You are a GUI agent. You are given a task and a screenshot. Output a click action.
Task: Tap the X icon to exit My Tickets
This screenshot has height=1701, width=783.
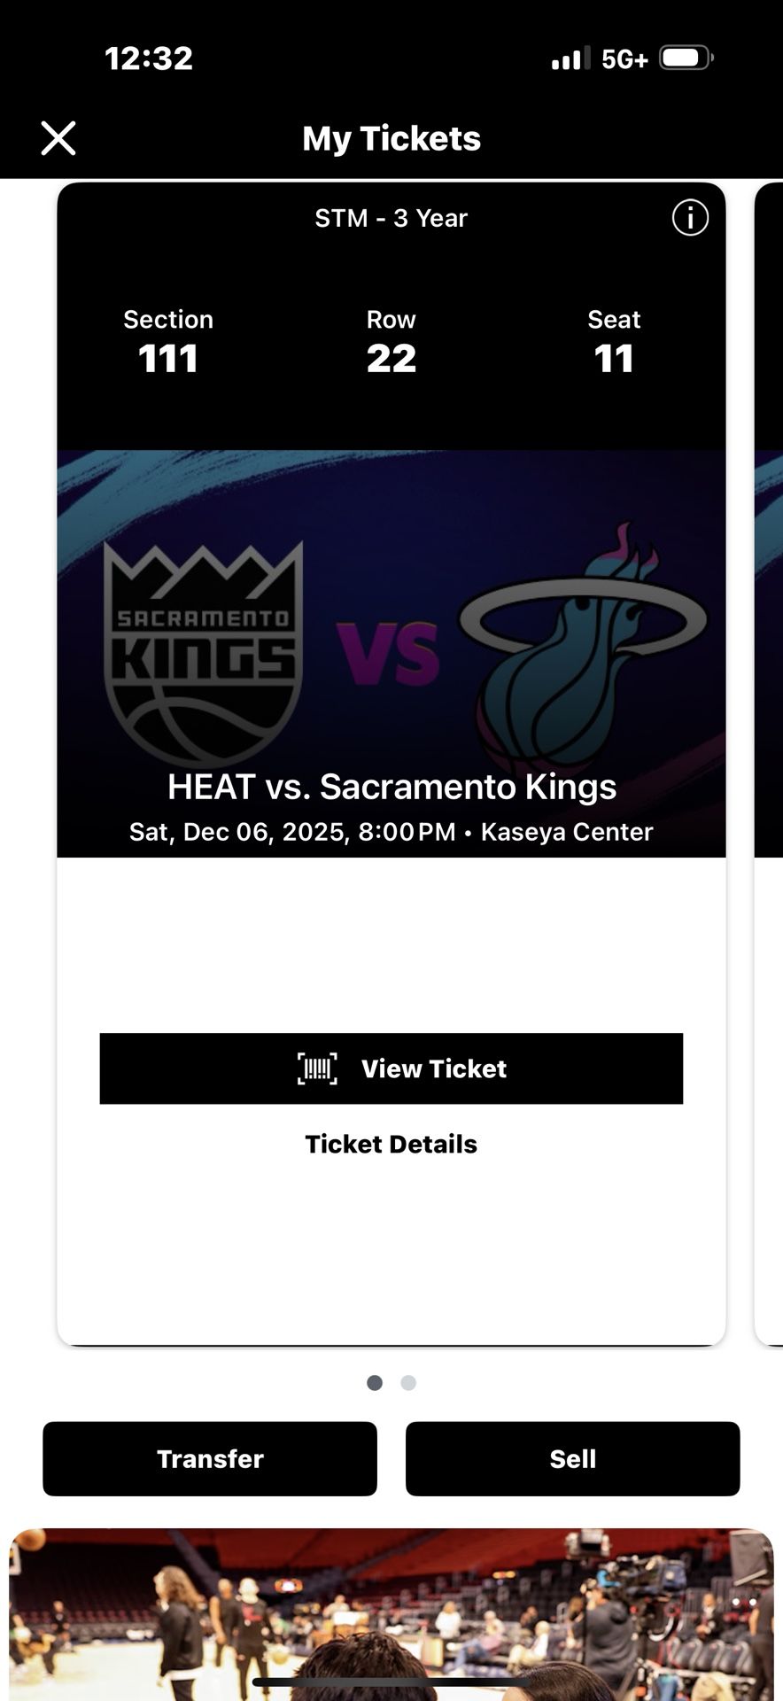pos(58,138)
